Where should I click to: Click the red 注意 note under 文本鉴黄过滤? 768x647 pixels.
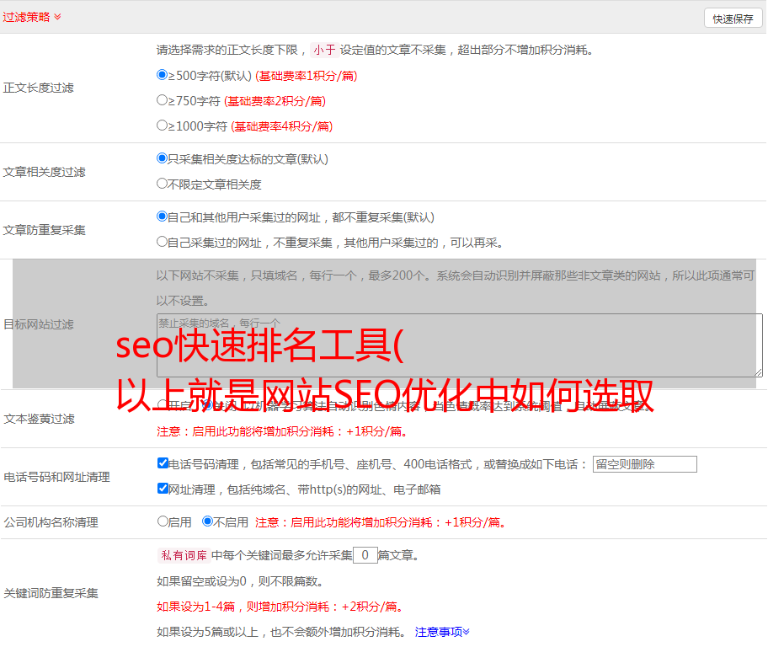point(282,431)
